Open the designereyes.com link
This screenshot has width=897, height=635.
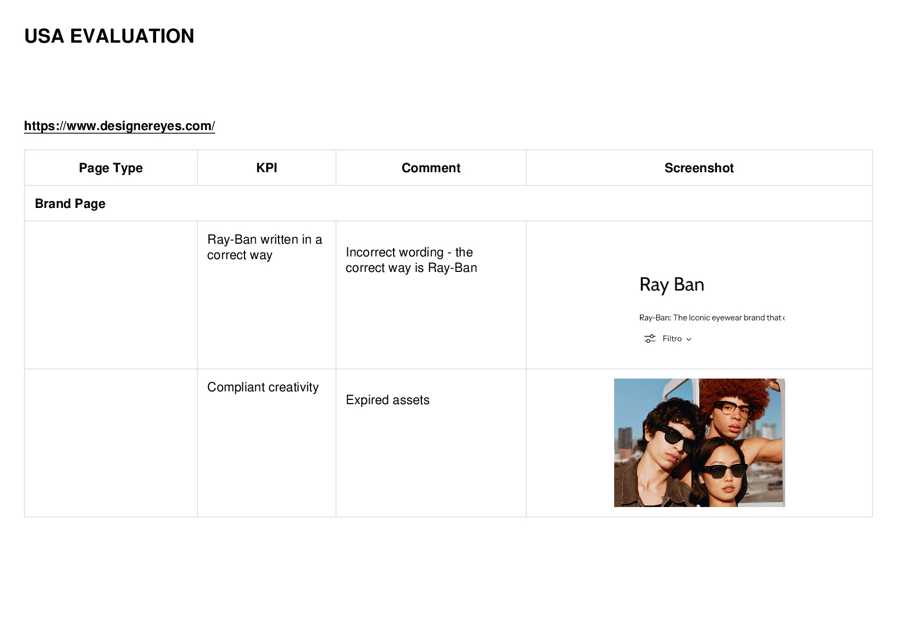click(119, 126)
